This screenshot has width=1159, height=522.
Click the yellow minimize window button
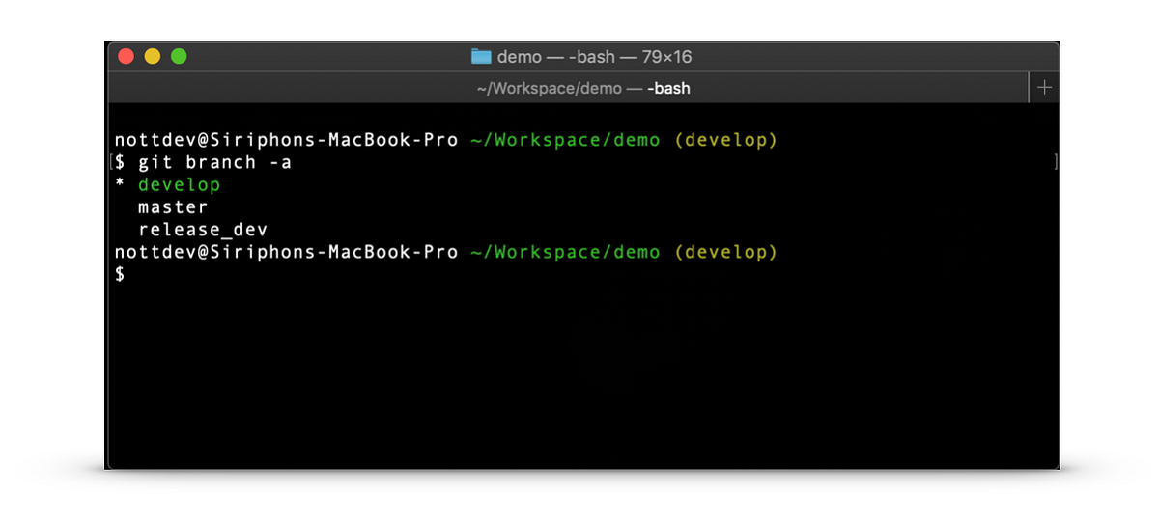(152, 56)
